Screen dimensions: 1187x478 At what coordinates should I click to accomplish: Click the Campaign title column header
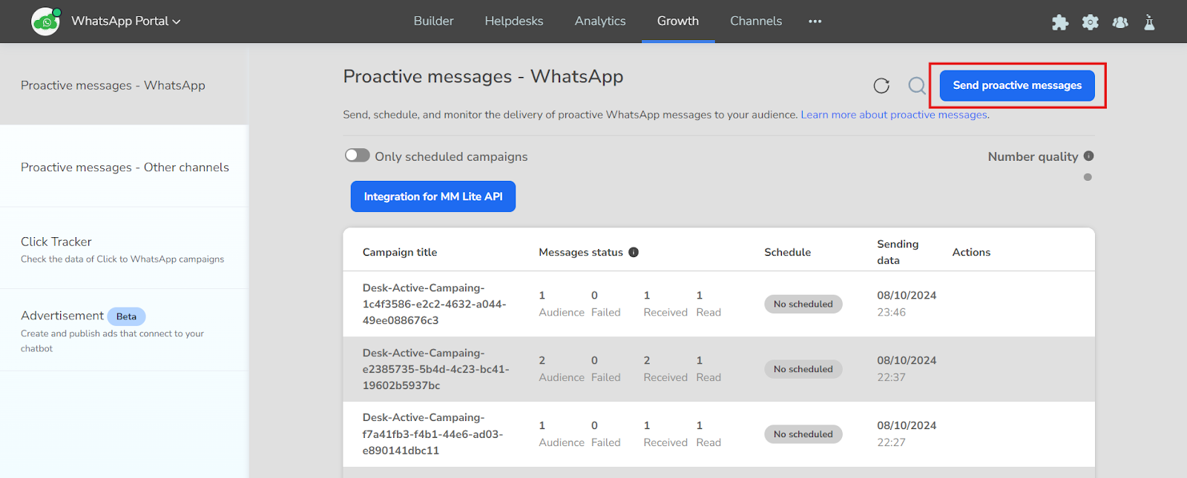[400, 252]
